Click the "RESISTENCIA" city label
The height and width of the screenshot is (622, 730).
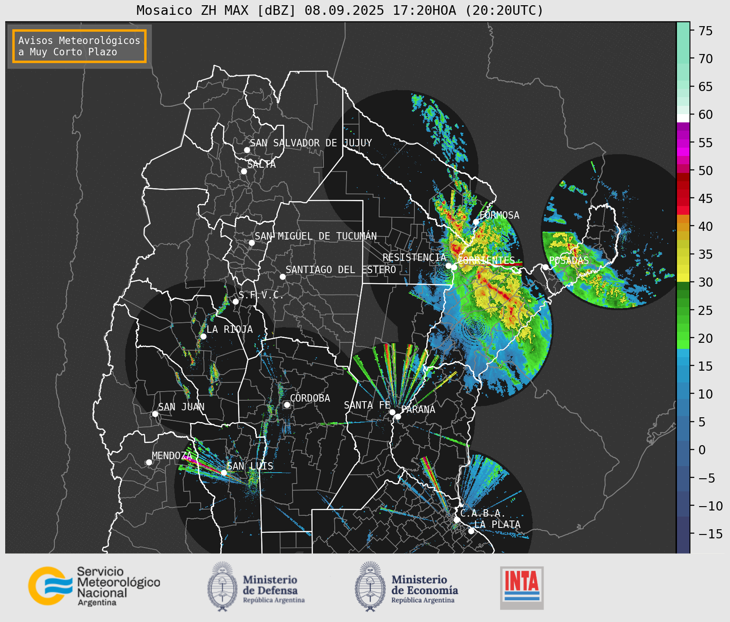(414, 257)
